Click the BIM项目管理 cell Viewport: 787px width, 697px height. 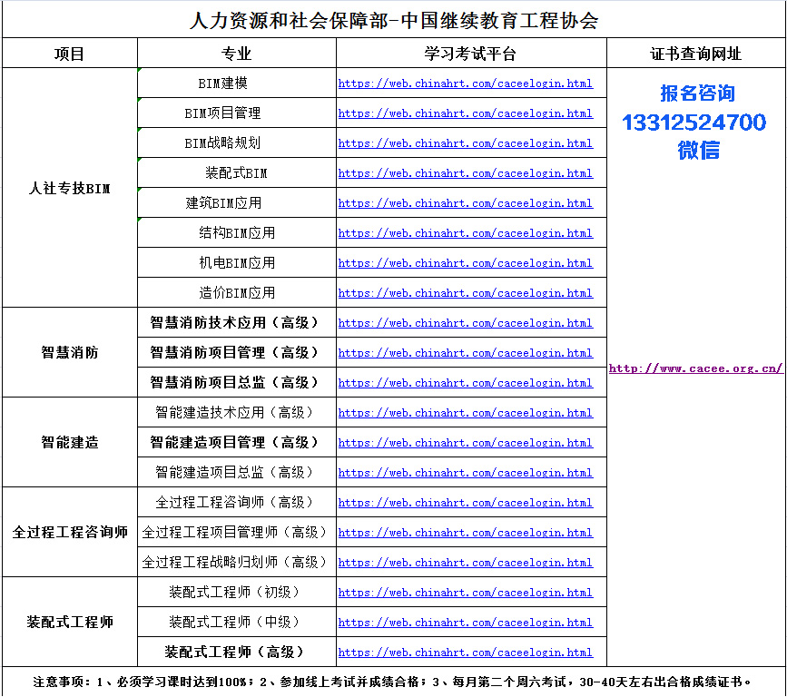[236, 113]
